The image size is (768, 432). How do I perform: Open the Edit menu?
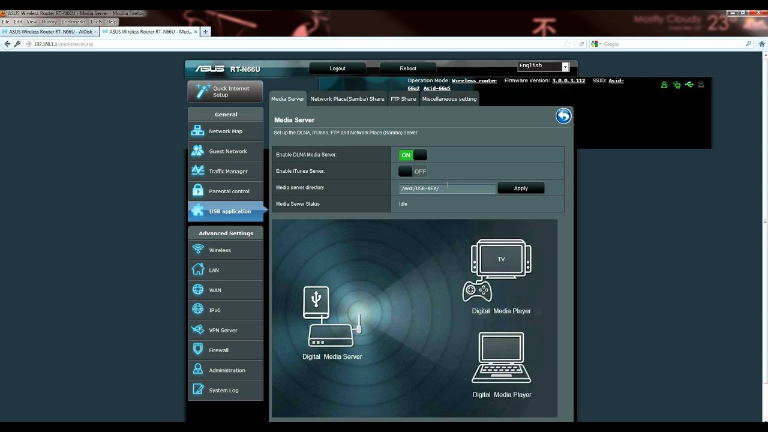18,22
